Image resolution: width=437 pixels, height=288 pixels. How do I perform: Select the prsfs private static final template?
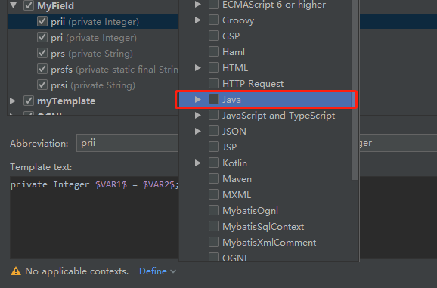[x=114, y=69]
